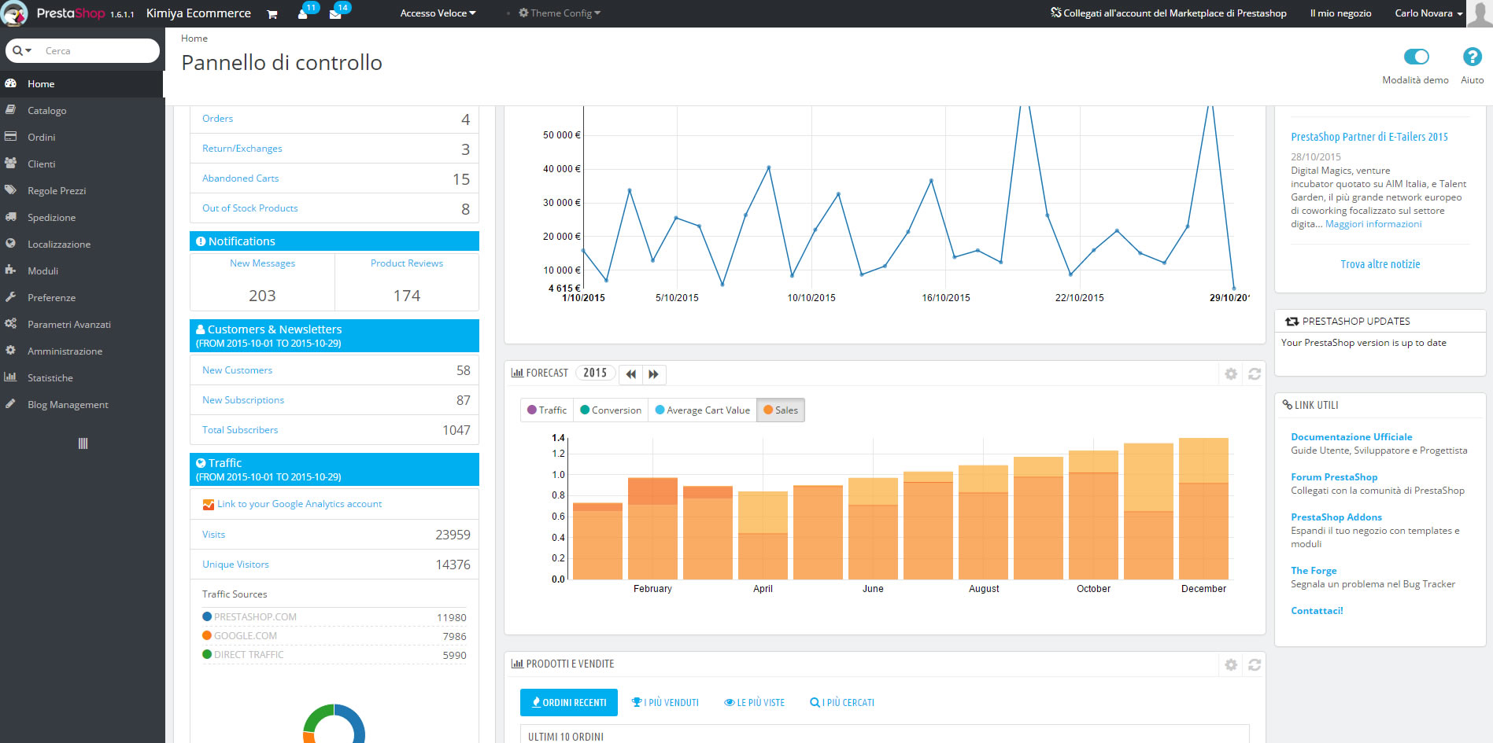Open Out of Stock Products link
1493x743 pixels.
click(249, 208)
